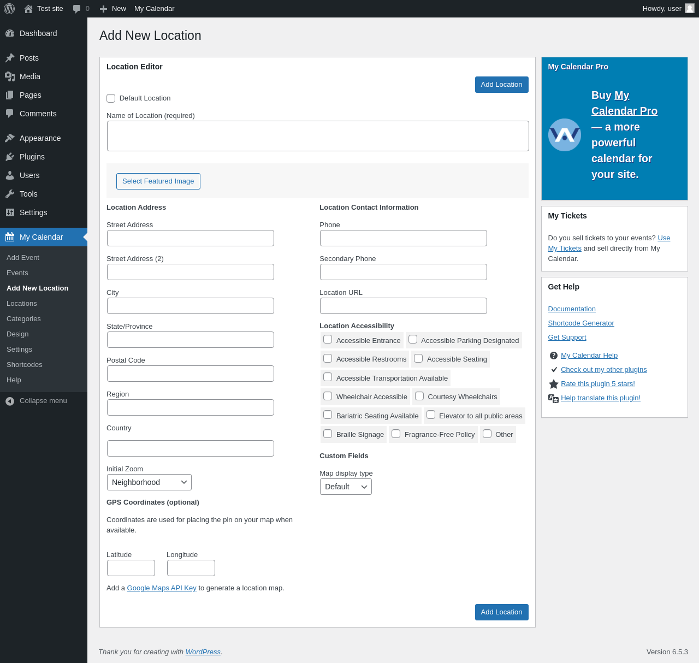
Task: Click the Appearance paintbrush icon
Action: pyautogui.click(x=10, y=138)
